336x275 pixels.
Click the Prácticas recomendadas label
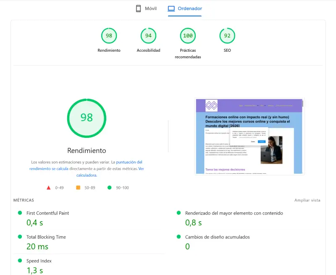pos(188,54)
